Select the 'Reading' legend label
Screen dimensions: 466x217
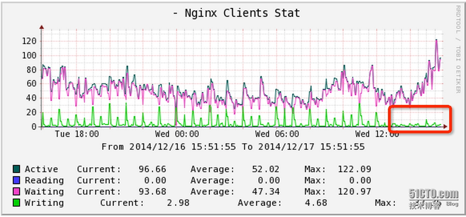click(x=44, y=181)
